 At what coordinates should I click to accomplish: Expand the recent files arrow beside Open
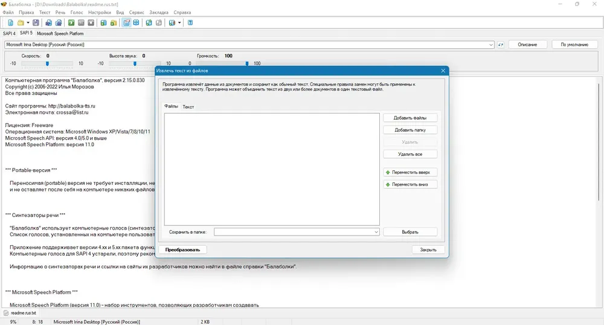(x=28, y=23)
